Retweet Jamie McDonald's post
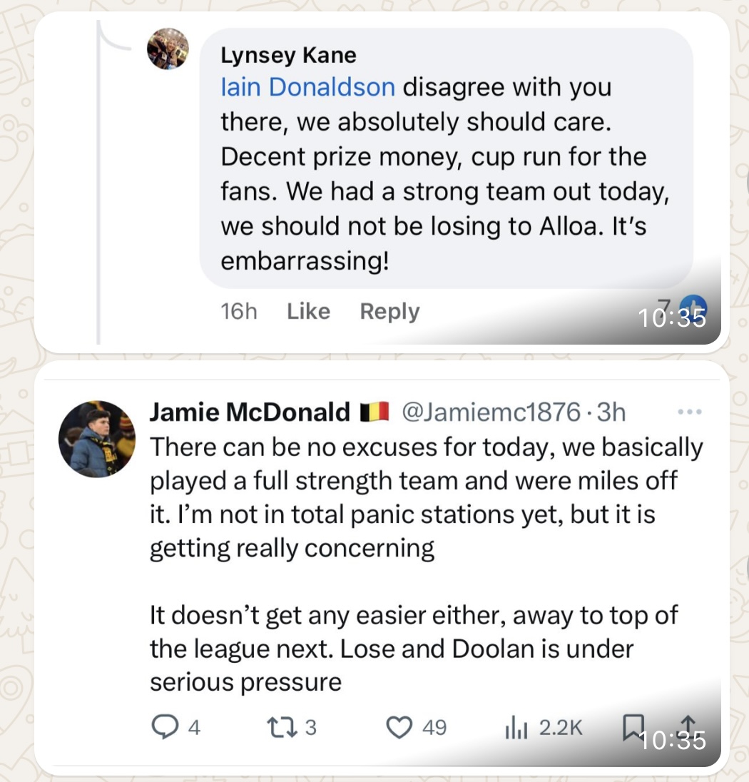Viewport: 749px width, 782px height. tap(282, 727)
